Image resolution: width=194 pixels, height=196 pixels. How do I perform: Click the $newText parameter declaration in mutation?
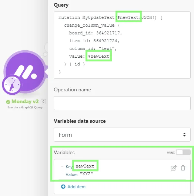pyautogui.click(x=129, y=17)
